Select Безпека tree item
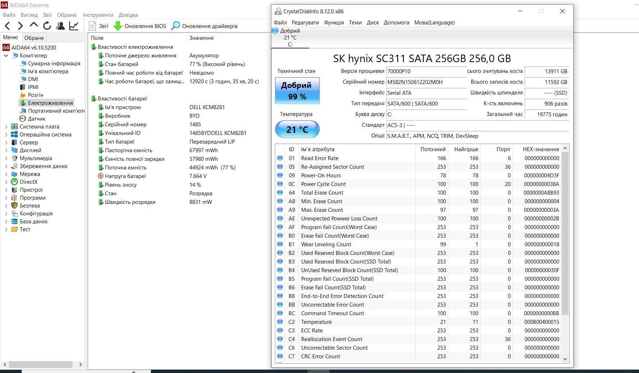 coord(29,206)
